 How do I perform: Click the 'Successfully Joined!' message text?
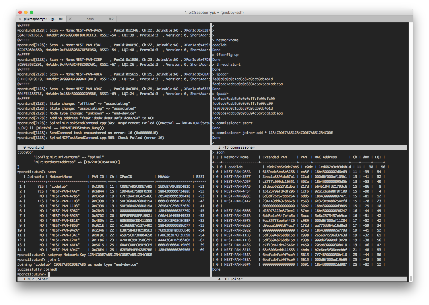pyautogui.click(x=38, y=269)
